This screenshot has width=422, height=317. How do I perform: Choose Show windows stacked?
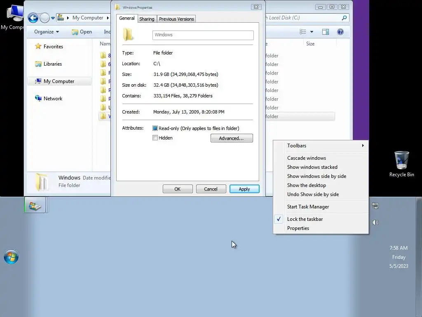[321, 167]
